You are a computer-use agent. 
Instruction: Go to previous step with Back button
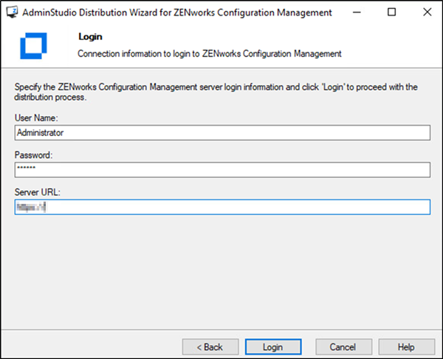coord(207,346)
